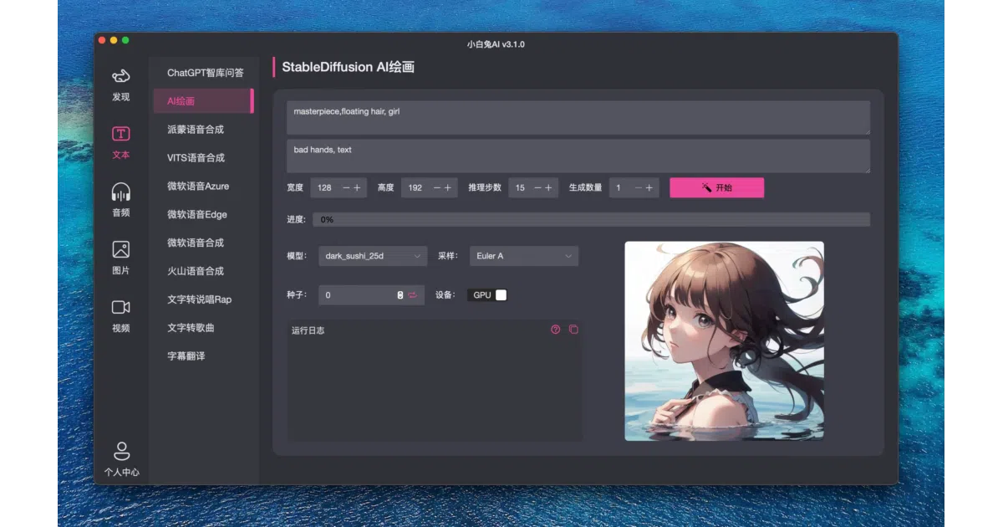
Task: Click the pink 开始 start button
Action: click(x=716, y=188)
